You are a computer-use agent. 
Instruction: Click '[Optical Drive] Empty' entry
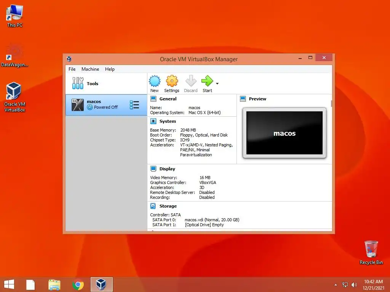tap(204, 225)
